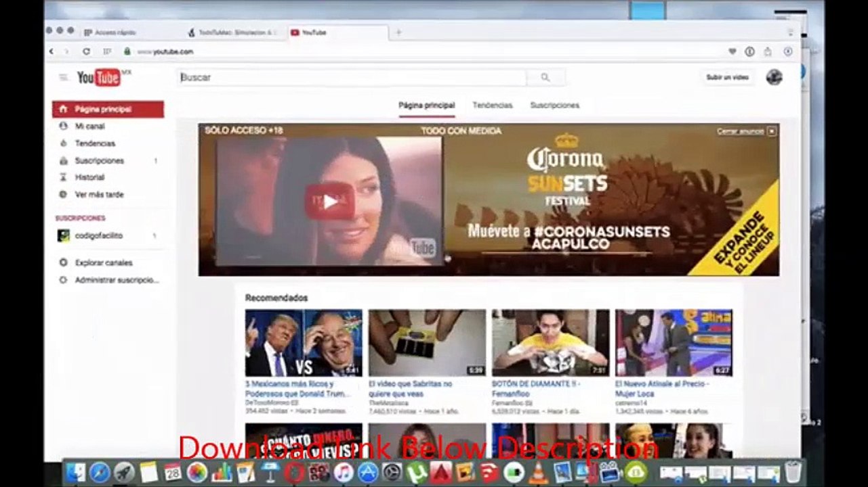Screen dimensions: 868x487
Task: Launch uTorrent from the dock
Action: 417,472
